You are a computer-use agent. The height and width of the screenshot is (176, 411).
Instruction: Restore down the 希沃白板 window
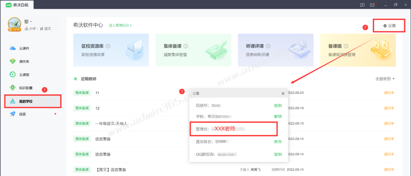396,5
